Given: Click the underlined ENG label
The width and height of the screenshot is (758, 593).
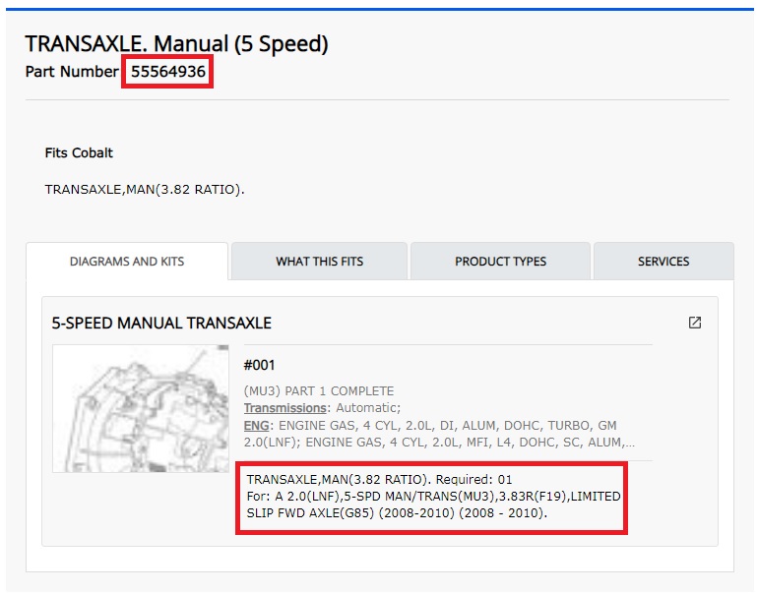Looking at the screenshot, I should (x=256, y=426).
